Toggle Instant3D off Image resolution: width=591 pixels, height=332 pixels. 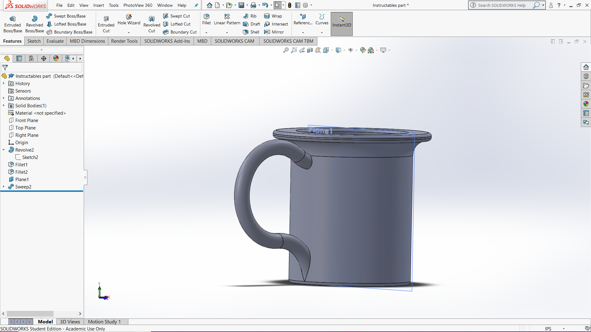[341, 24]
